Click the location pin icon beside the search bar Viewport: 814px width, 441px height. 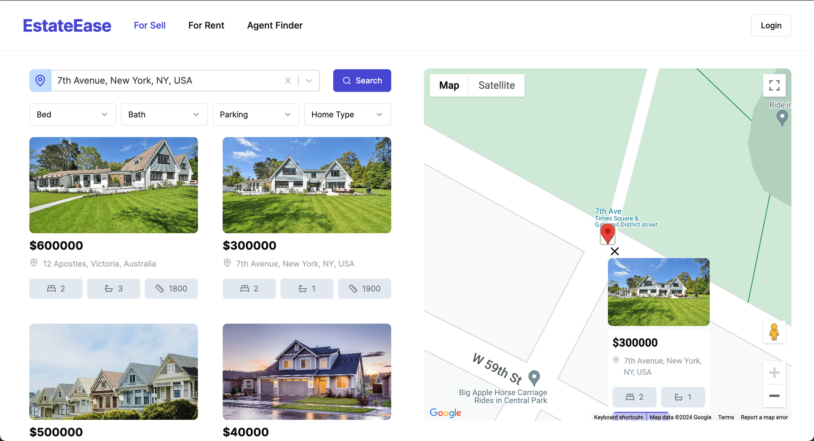click(40, 80)
